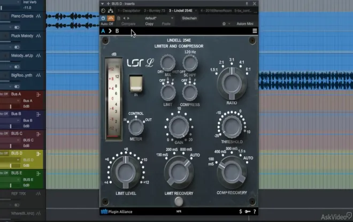Image resolution: width=353 pixels, height=222 pixels.
Task: Click the SC HPF knob
Action: 190,63
